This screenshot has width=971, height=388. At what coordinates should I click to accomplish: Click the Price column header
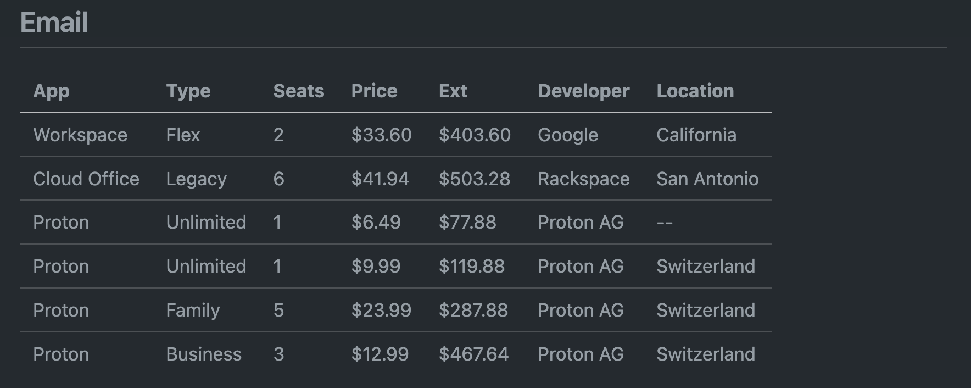374,91
